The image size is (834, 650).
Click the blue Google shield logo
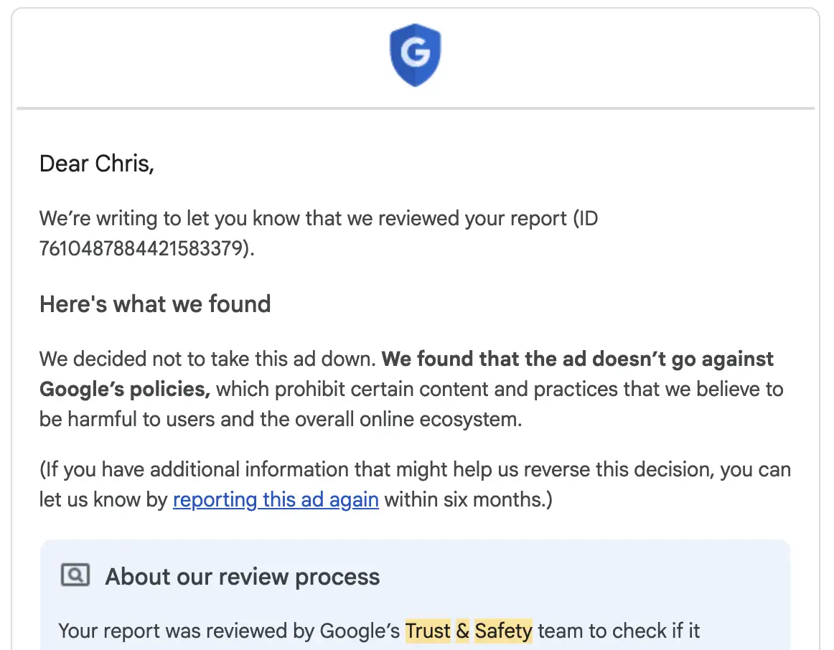coord(415,55)
